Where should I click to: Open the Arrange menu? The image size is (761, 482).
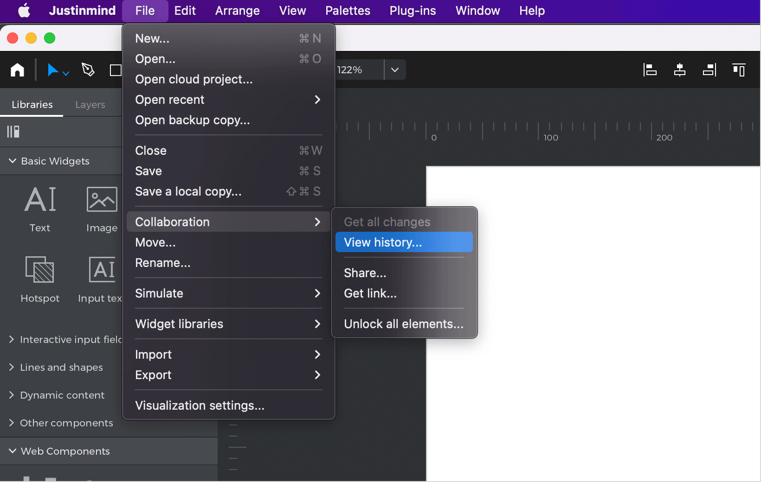(237, 11)
